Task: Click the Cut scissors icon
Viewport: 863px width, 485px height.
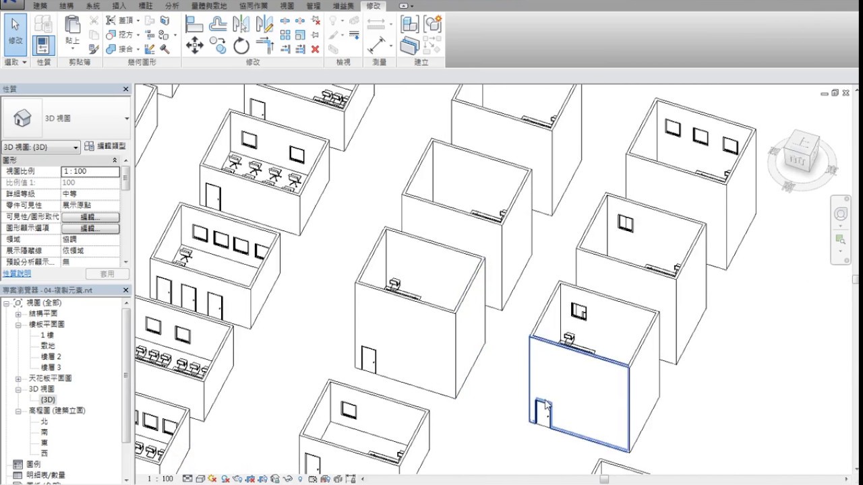Action: [x=94, y=20]
